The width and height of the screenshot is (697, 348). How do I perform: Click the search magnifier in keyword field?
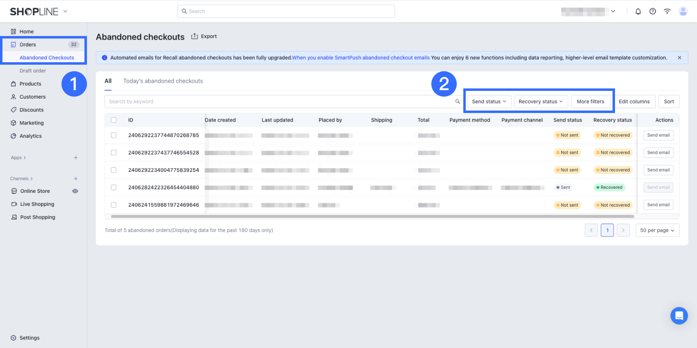coord(458,102)
